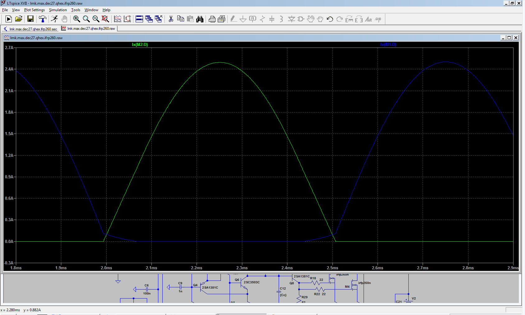Click the Redo arrow icon
Image resolution: width=525 pixels, height=315 pixels.
point(340,19)
